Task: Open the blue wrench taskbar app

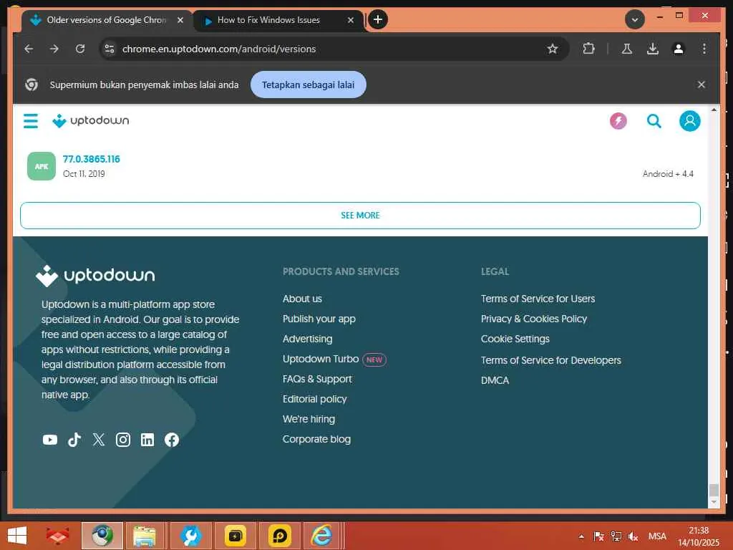Action: [190, 536]
